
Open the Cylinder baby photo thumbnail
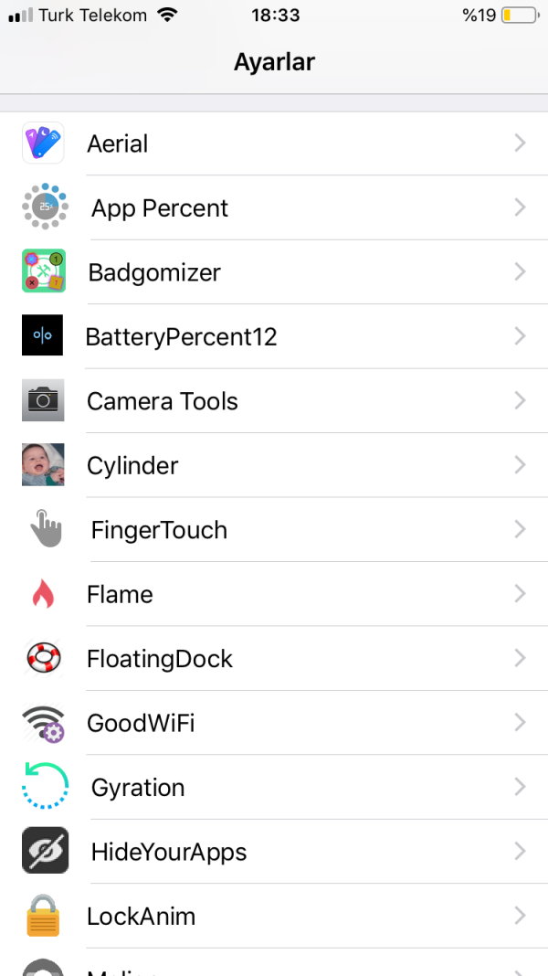point(43,464)
